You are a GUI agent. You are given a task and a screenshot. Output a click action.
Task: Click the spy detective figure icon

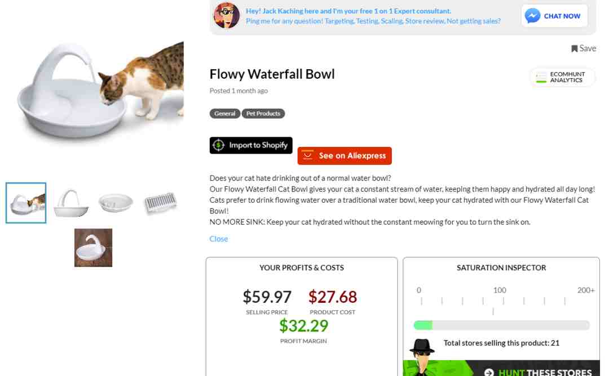coord(422,356)
